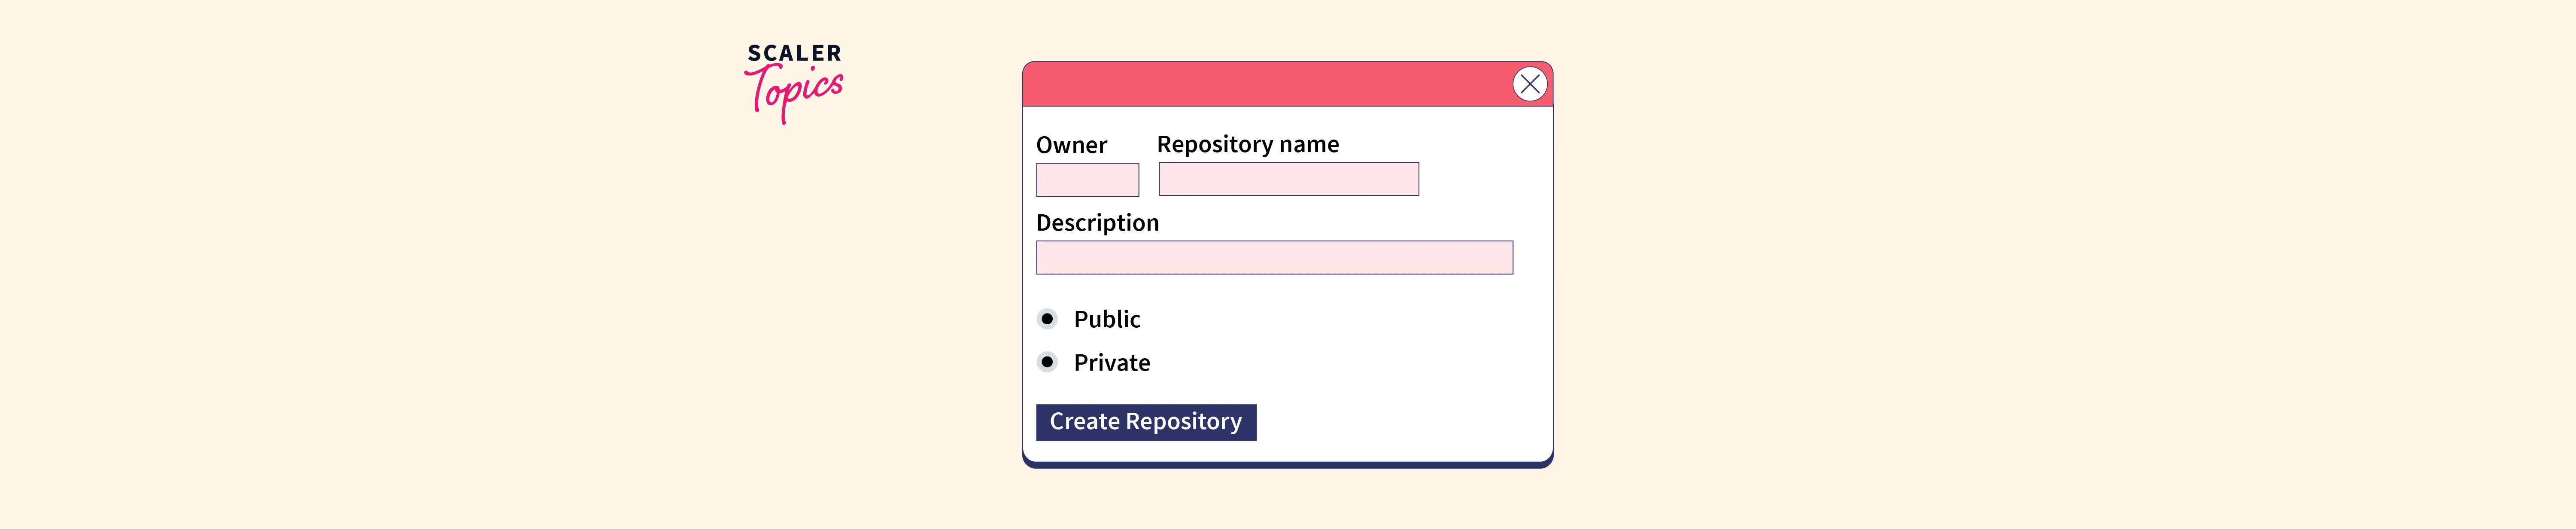Screen dimensions: 2576x530
Task: Click the "Description" field label
Action: tap(1097, 223)
